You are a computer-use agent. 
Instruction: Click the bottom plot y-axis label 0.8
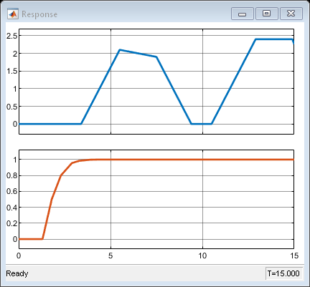pos(12,176)
